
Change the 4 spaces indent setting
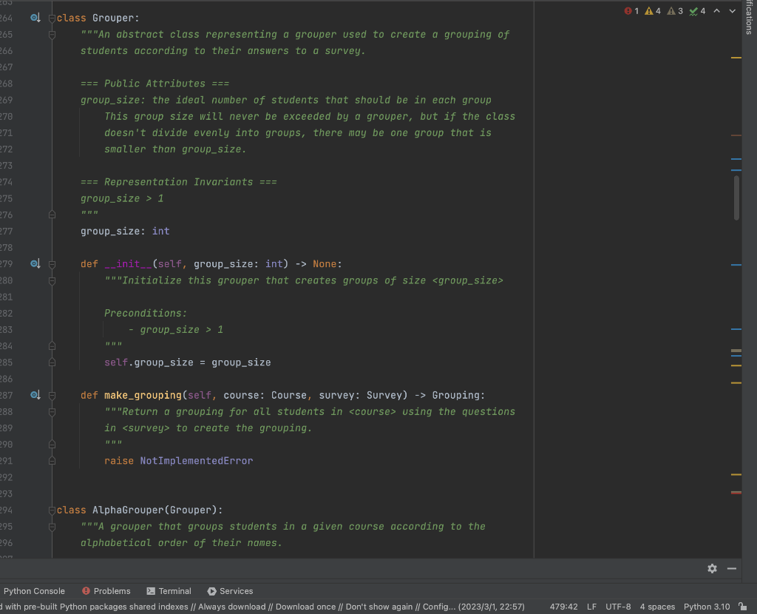(x=657, y=607)
